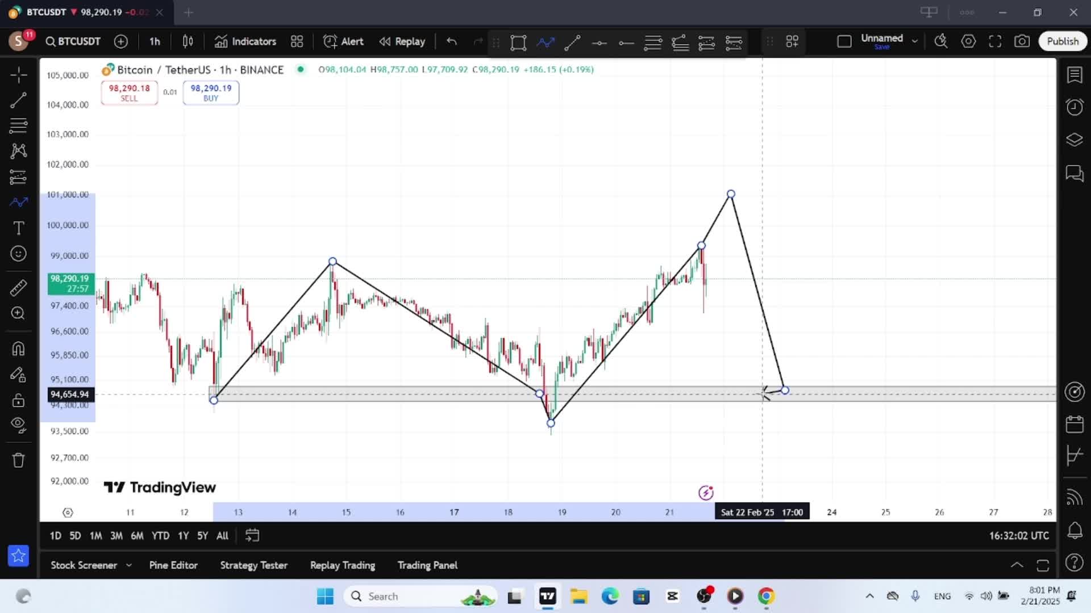Enable Magnet mode tool
Screen dimensions: 1091x613
pyautogui.click(x=18, y=349)
